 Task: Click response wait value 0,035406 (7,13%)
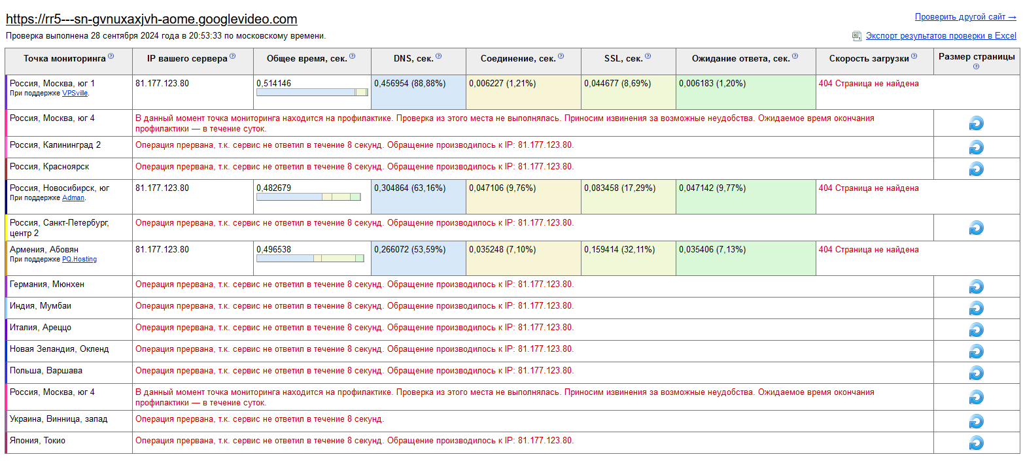tap(712, 250)
